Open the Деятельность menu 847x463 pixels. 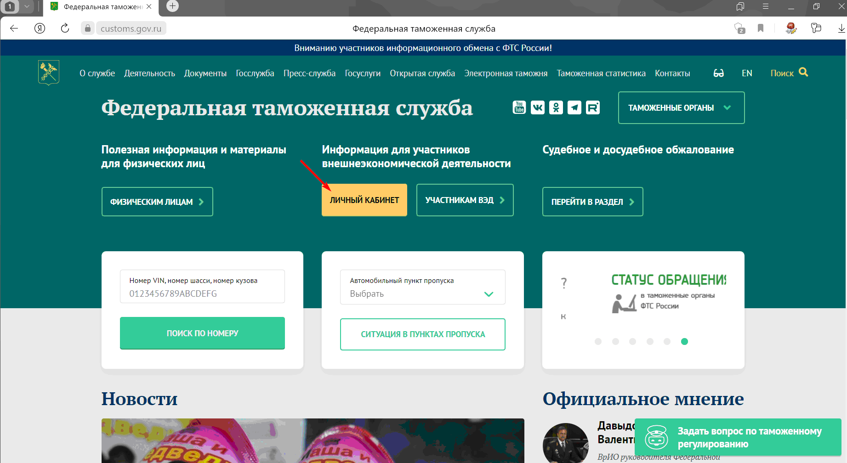[150, 73]
